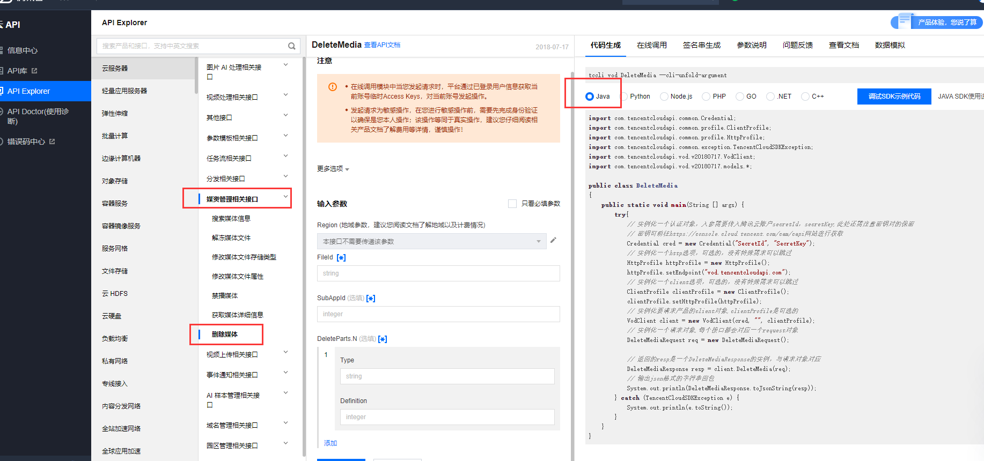Viewport: 984px width, 461px height.
Task: Click the edit pencil icon beside Region
Action: (553, 240)
